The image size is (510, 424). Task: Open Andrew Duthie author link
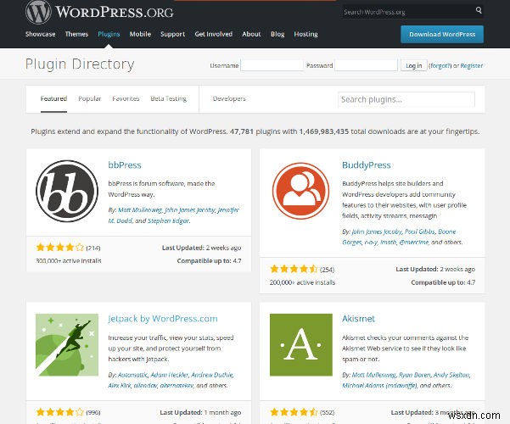212,375
